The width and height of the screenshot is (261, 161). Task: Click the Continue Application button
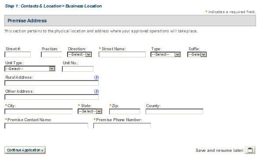pyautogui.click(x=25, y=150)
